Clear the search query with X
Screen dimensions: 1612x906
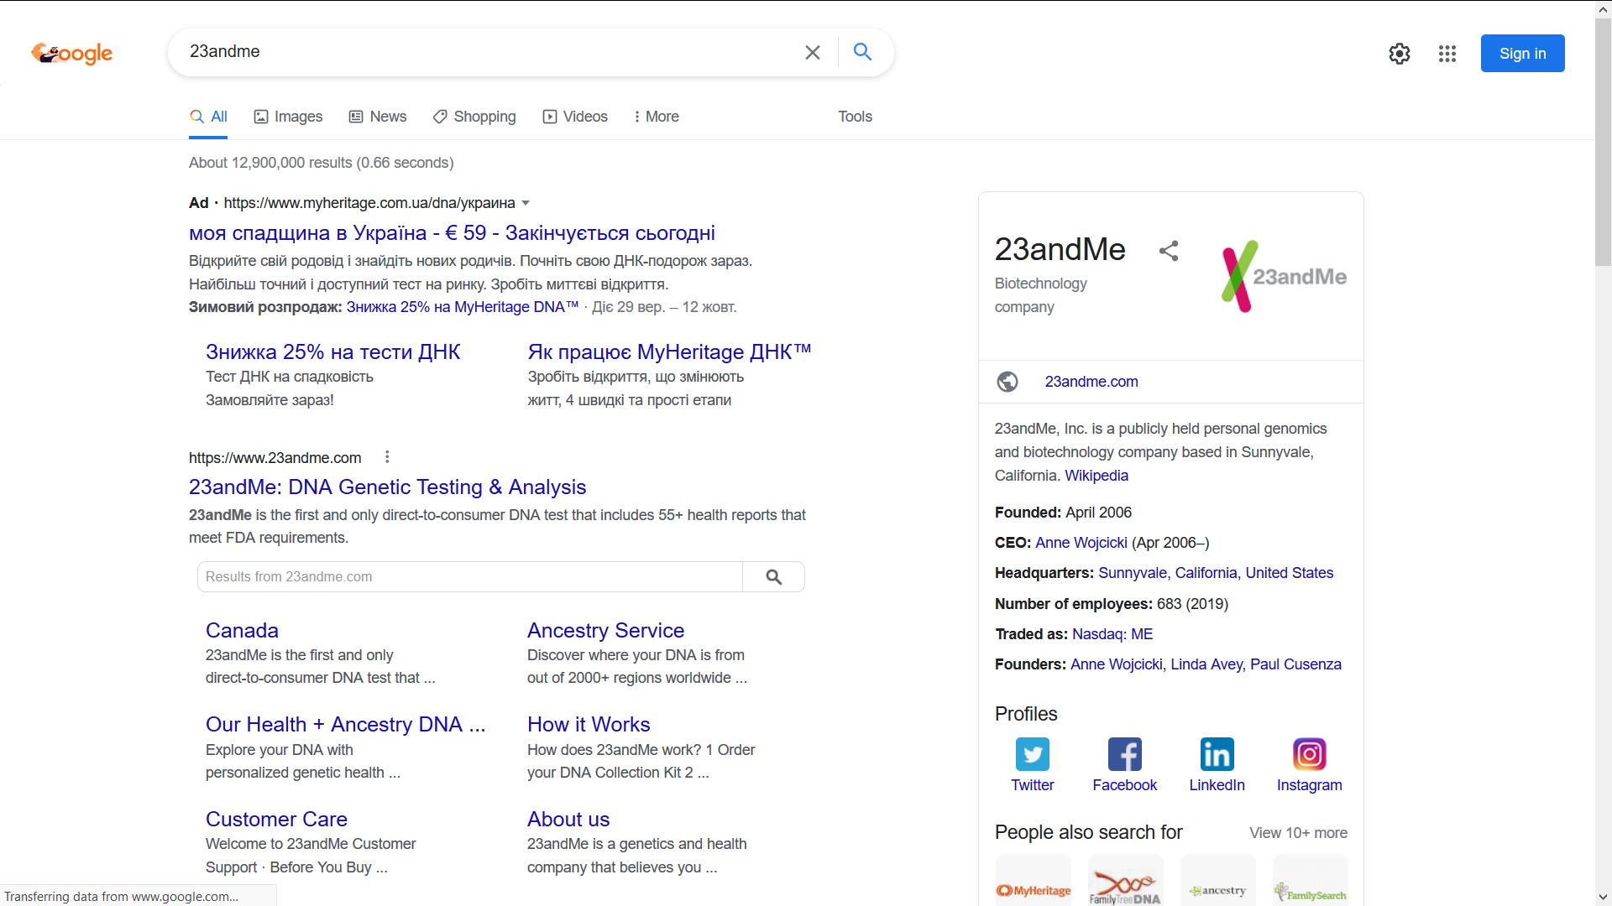coord(812,52)
